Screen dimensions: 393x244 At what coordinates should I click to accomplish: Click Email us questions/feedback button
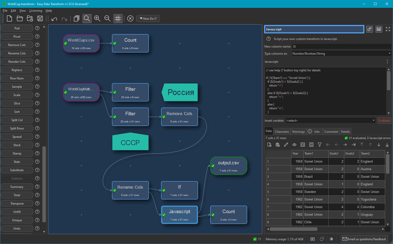(x=364, y=239)
